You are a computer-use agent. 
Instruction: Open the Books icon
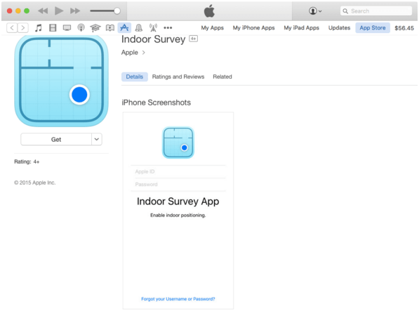click(x=109, y=28)
